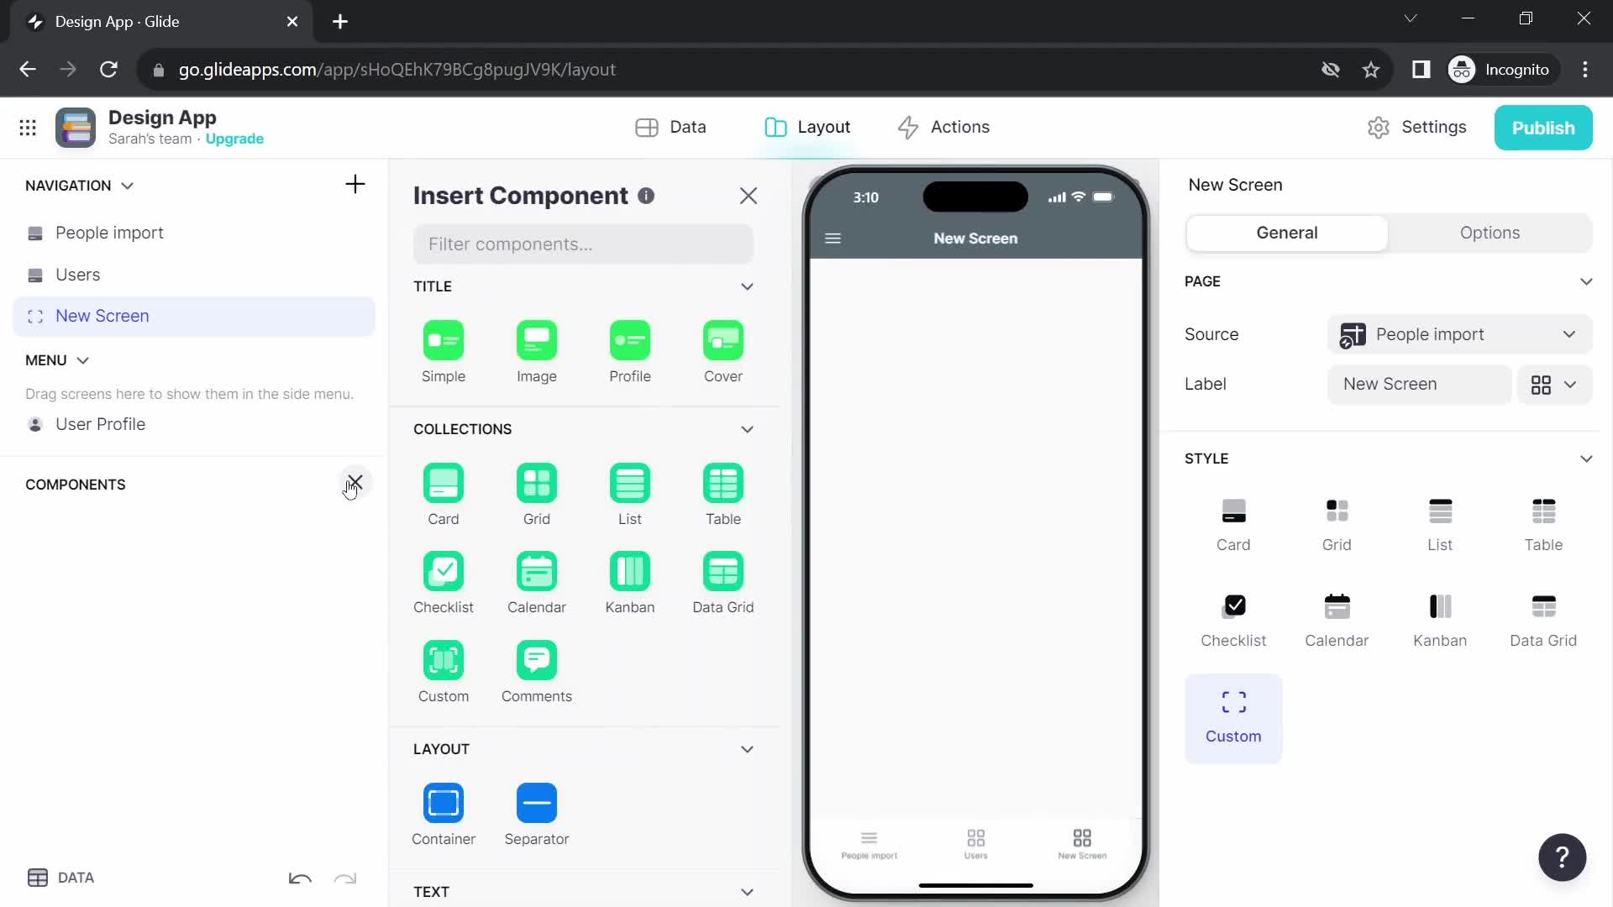Select the Checklist collection component
The image size is (1613, 907).
coord(443,571)
